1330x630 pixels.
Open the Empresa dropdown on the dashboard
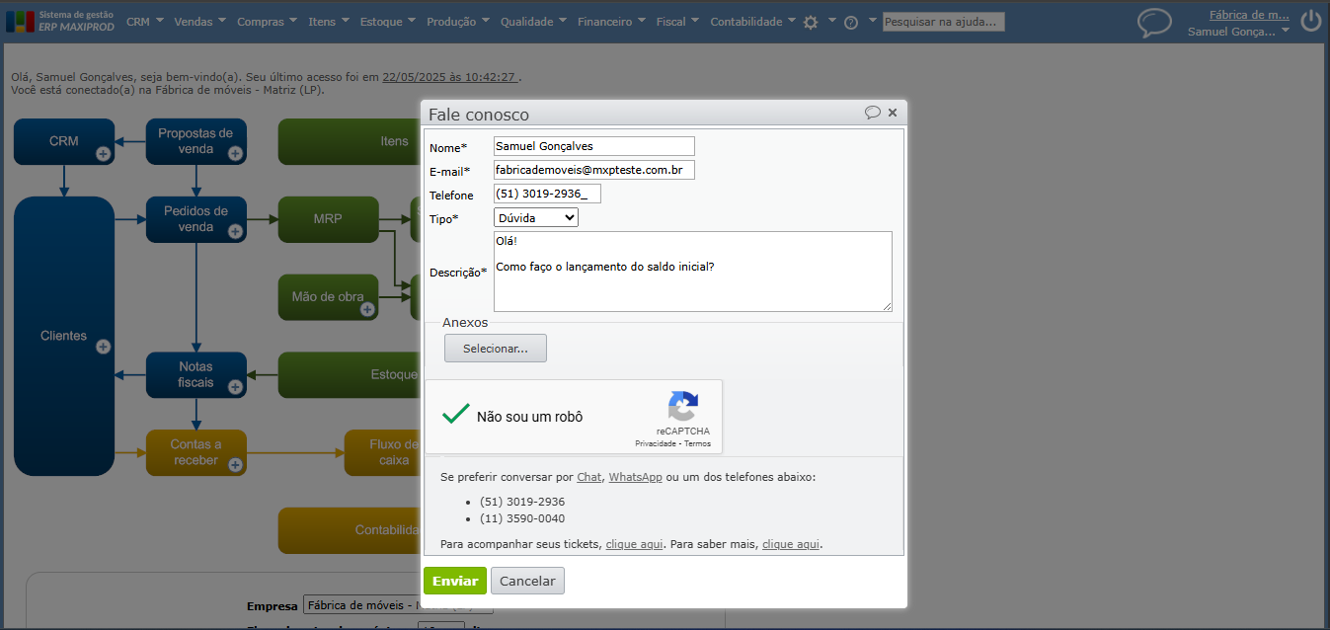point(398,605)
